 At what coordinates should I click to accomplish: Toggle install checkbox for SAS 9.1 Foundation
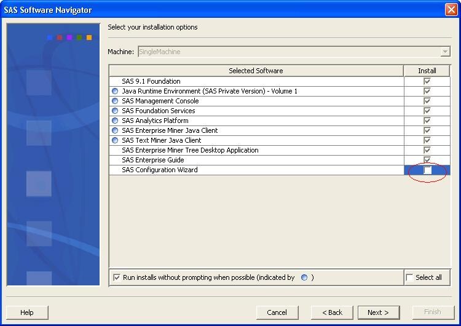[427, 81]
